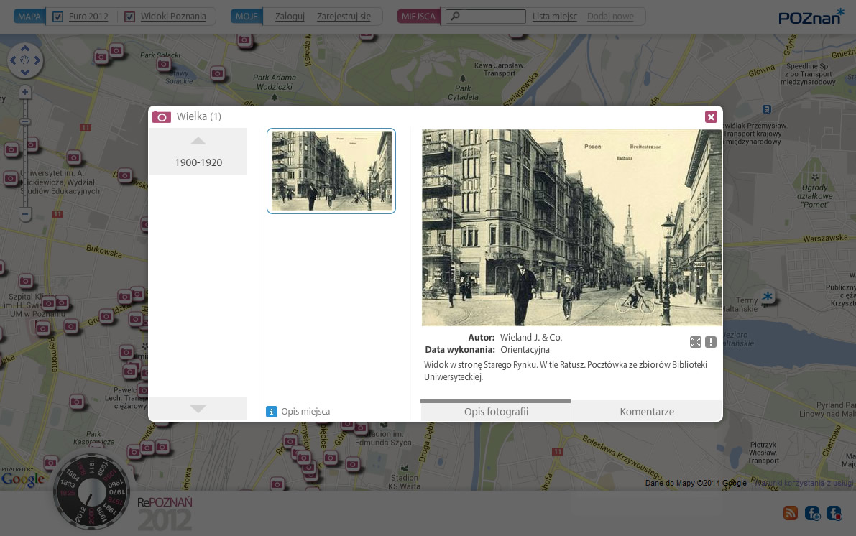Click the Zaloguj login link
This screenshot has width=856, height=536.
tap(290, 17)
